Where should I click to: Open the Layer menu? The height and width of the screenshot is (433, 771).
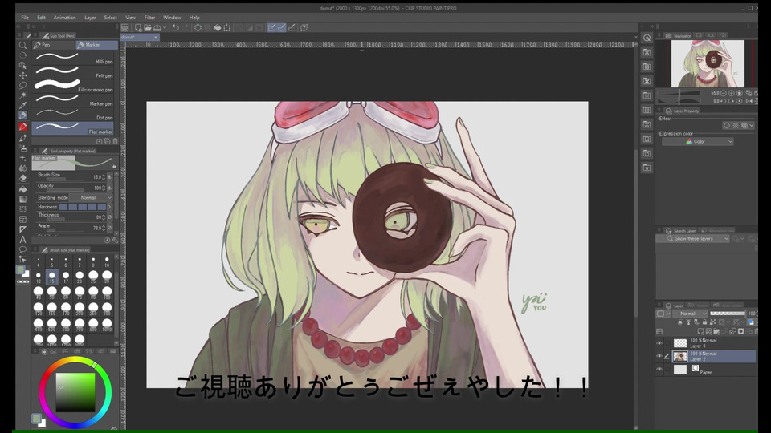pyautogui.click(x=90, y=17)
